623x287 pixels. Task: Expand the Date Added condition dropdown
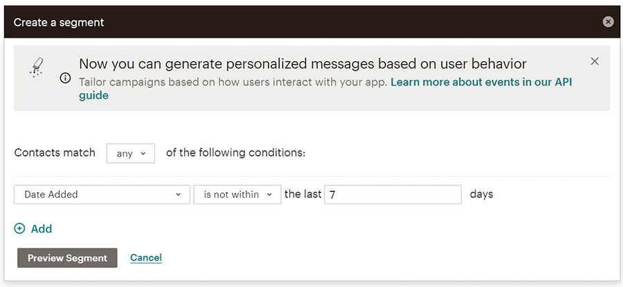pos(102,195)
